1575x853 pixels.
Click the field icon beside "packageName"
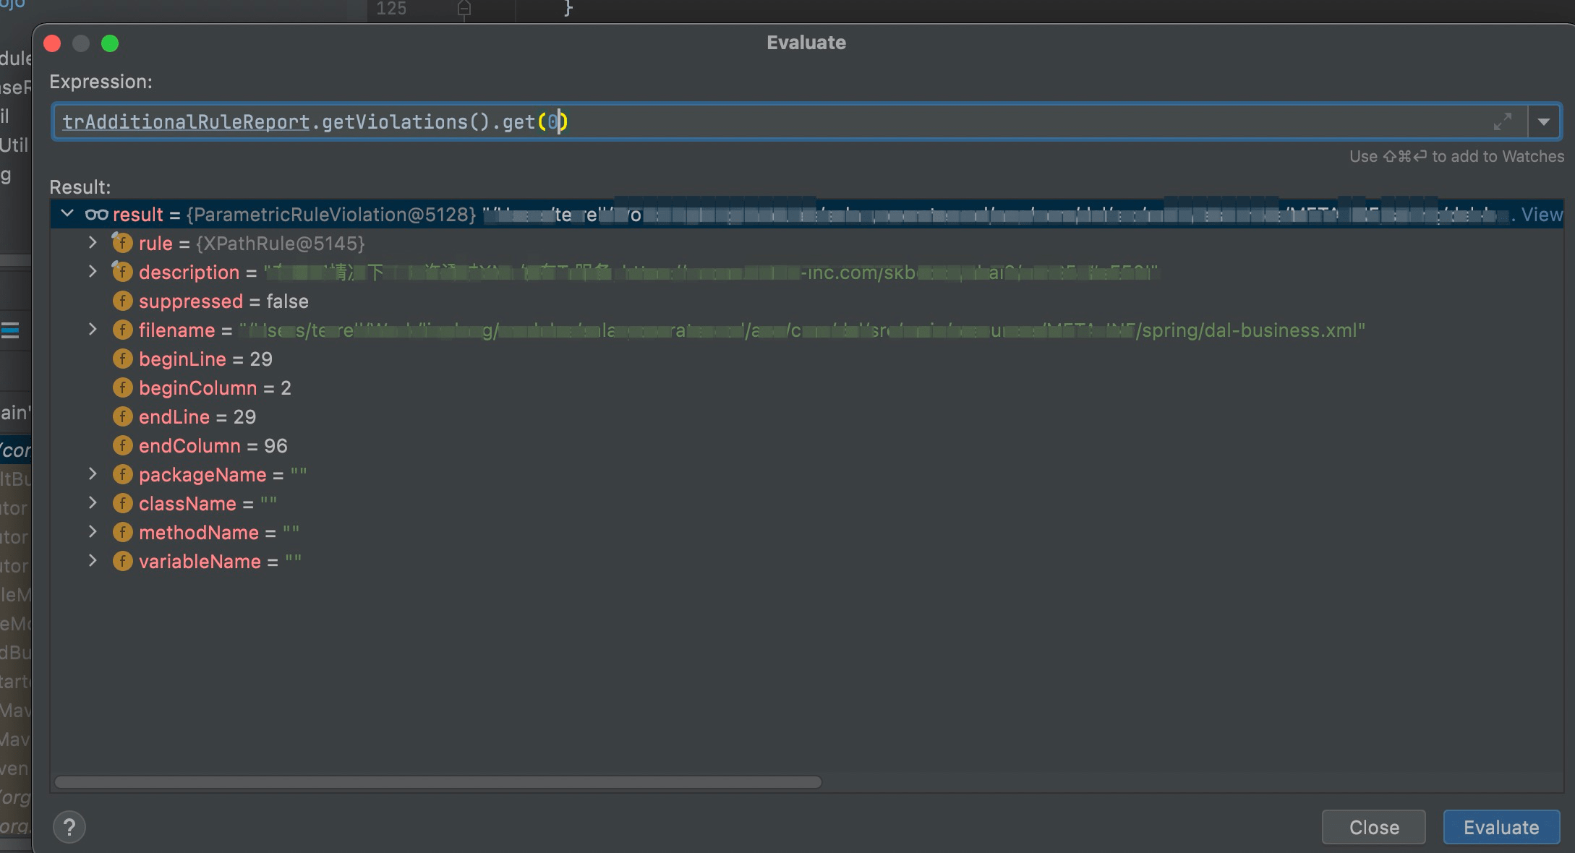pos(123,474)
